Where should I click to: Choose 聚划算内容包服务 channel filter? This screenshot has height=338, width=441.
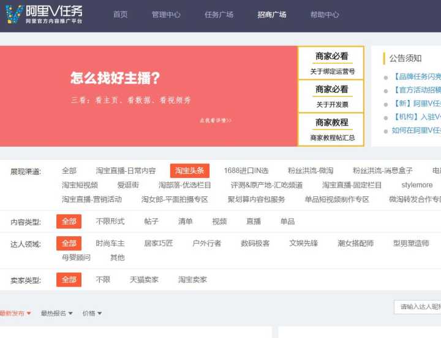click(x=256, y=199)
